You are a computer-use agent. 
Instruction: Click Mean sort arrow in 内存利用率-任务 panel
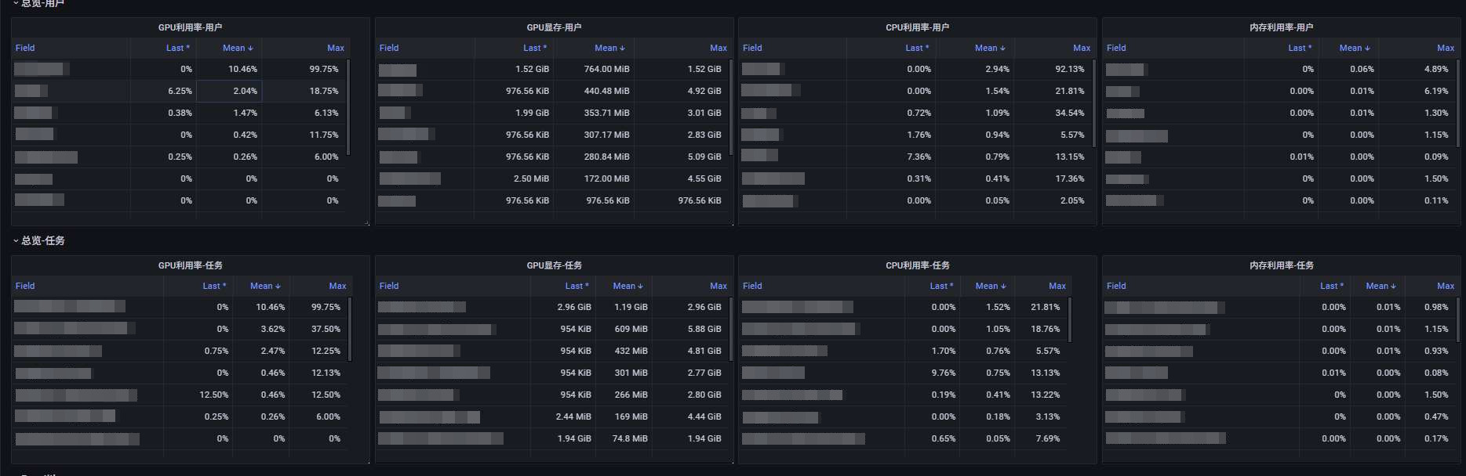click(x=1393, y=287)
